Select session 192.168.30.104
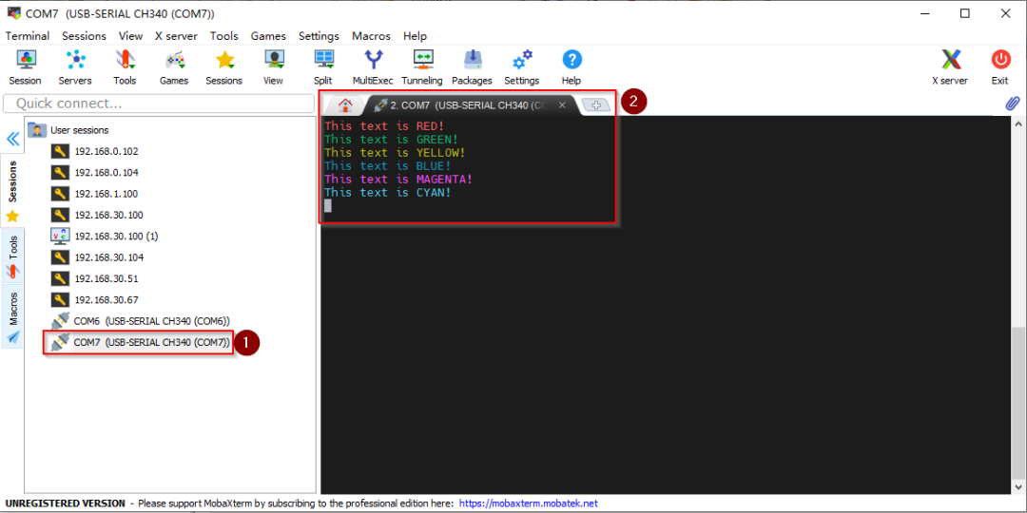The width and height of the screenshot is (1027, 513). click(97, 257)
